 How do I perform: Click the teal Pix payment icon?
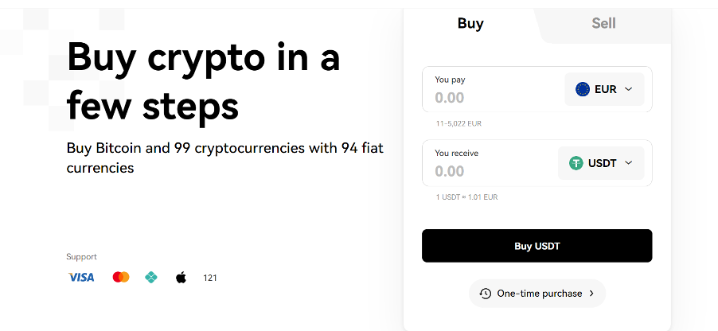151,278
